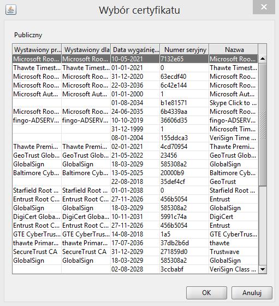The height and width of the screenshot is (306, 279).
Task: Select the Starfield Root ... certificate row
Action: 135,190
